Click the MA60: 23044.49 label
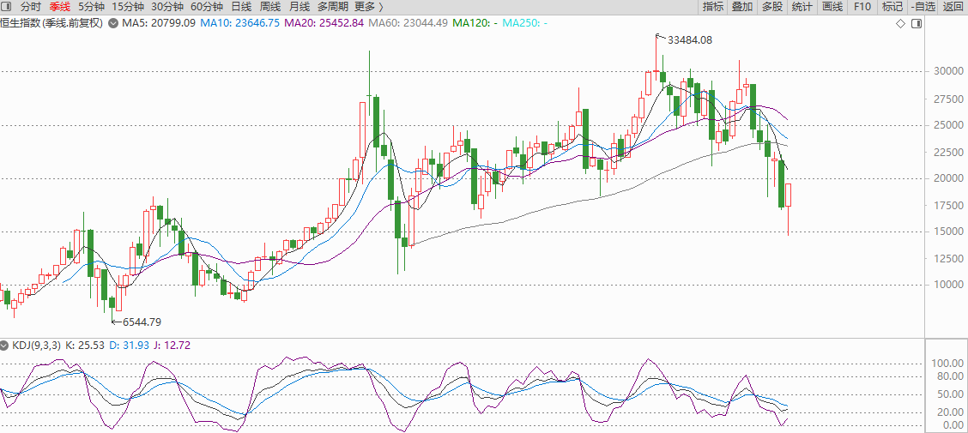The width and height of the screenshot is (968, 433). (x=408, y=23)
